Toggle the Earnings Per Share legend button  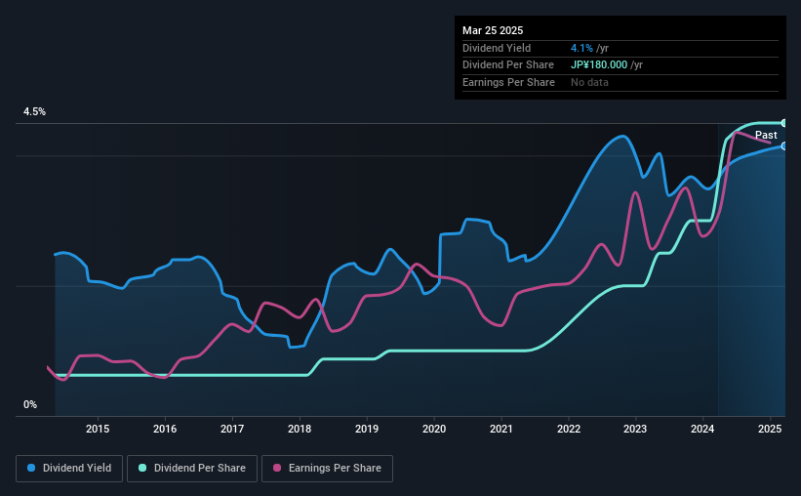pos(327,469)
